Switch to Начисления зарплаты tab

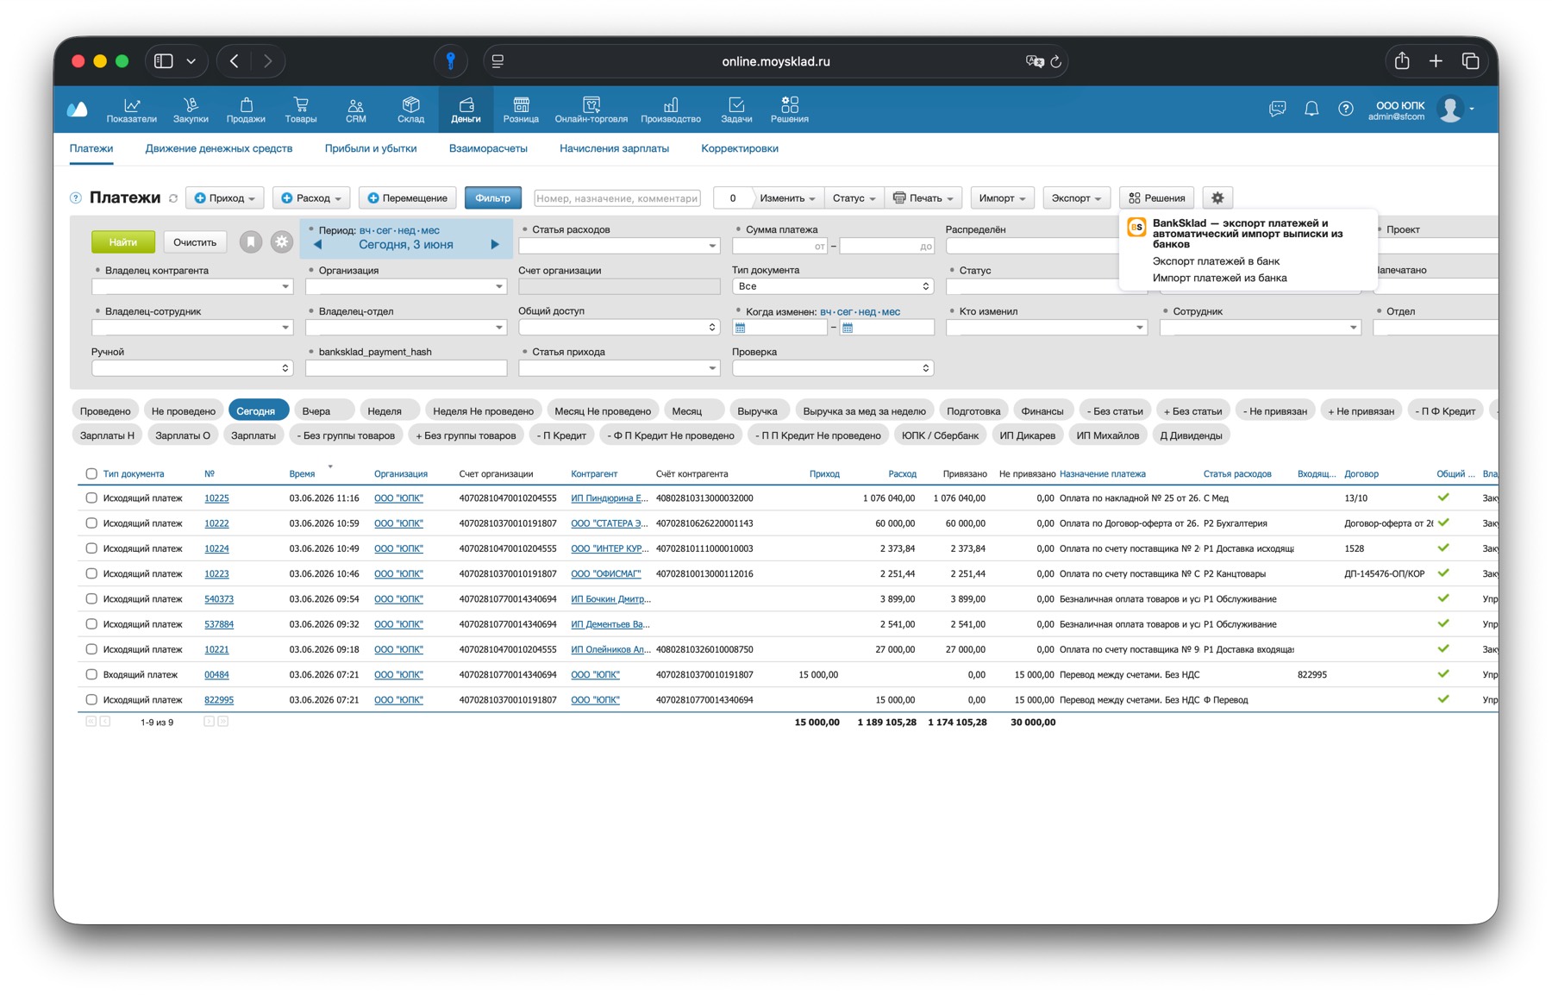614,148
